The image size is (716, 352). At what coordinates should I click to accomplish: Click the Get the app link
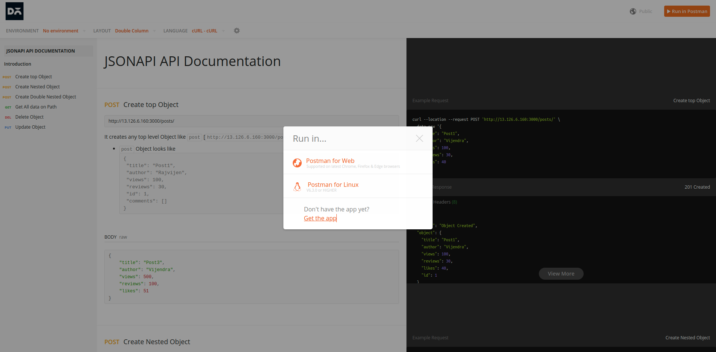pyautogui.click(x=320, y=218)
